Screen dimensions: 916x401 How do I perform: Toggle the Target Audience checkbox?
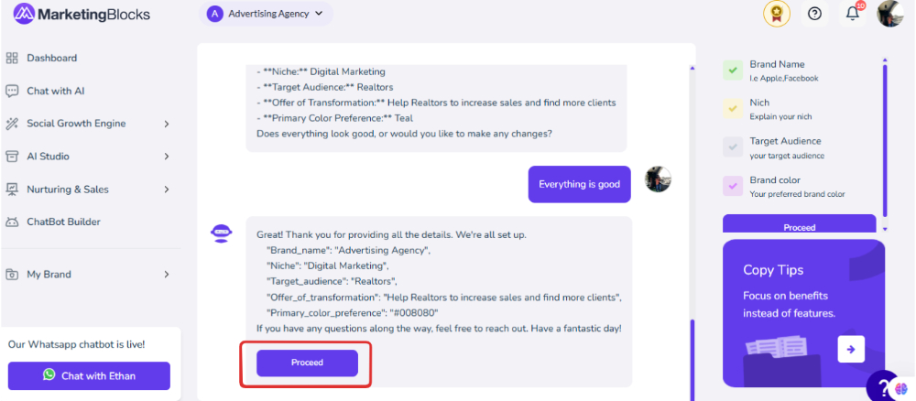click(733, 147)
